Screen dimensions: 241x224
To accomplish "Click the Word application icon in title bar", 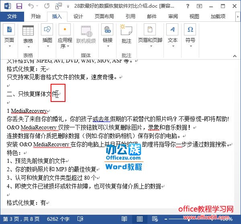I will click(7, 6).
